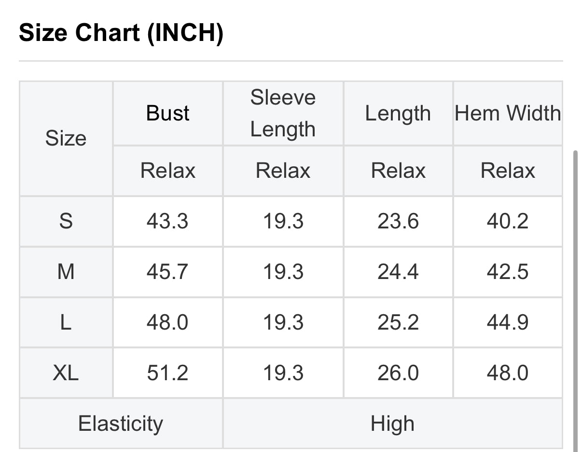This screenshot has height=452, width=582.
Task: Click the Size Chart (INCH) heading
Action: (x=121, y=33)
